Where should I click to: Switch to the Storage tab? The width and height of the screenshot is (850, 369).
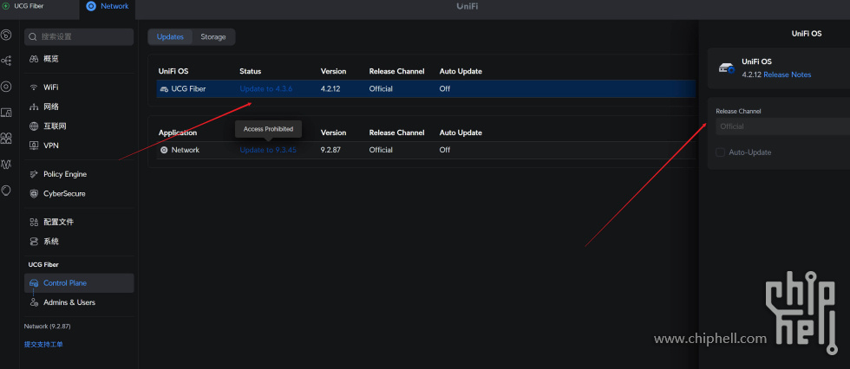[213, 36]
